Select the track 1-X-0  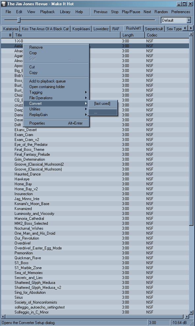point(95,41)
